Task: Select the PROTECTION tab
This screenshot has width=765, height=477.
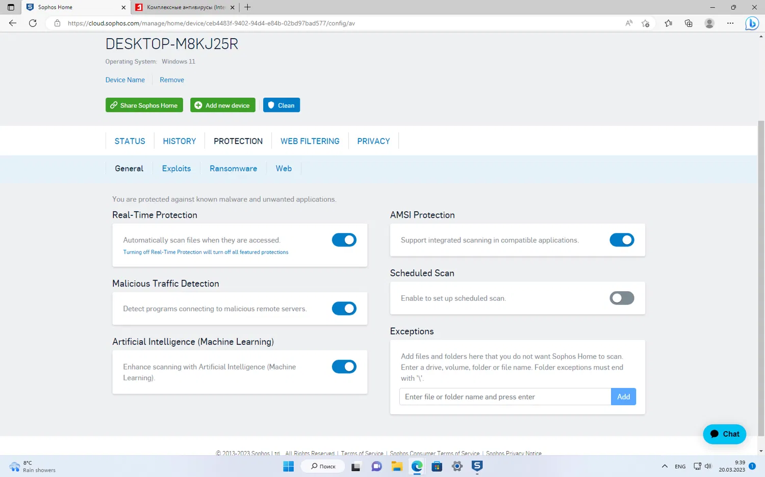Action: pos(238,141)
